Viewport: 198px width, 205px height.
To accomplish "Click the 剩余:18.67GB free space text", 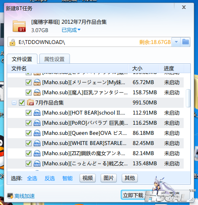I will point(155,42).
